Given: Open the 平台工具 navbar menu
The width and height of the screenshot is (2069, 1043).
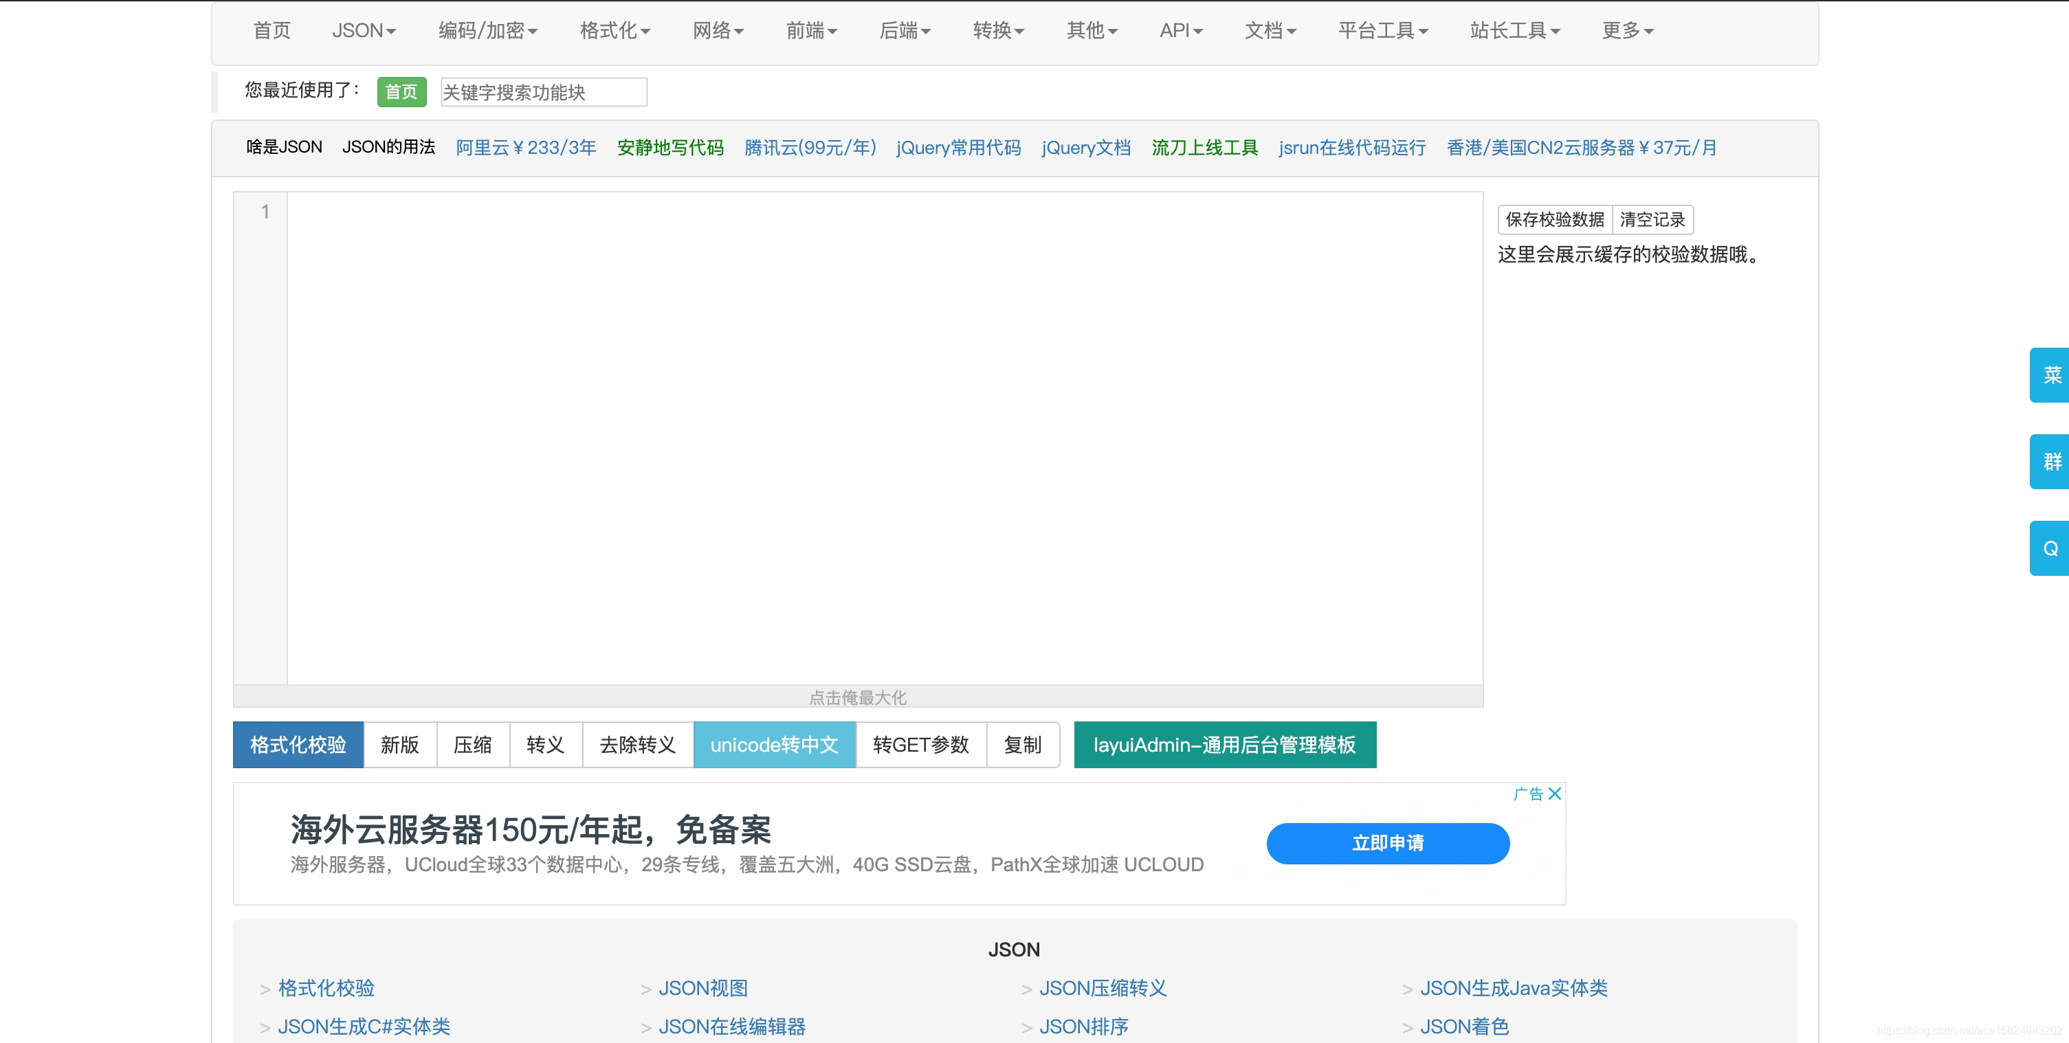Looking at the screenshot, I should 1382,30.
